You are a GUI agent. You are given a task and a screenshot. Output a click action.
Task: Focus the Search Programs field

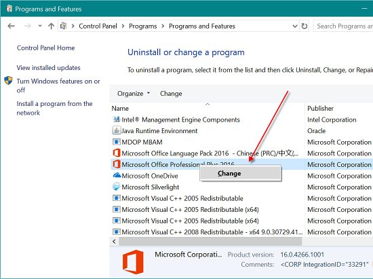click(343, 26)
